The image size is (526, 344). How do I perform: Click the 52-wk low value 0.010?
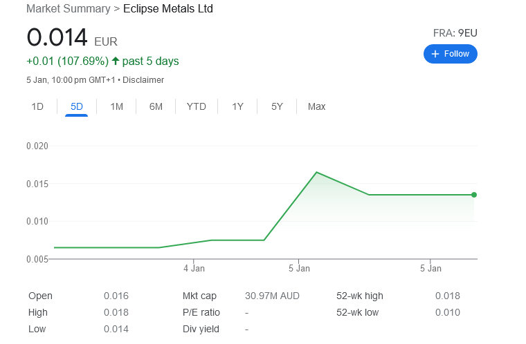[448, 312]
